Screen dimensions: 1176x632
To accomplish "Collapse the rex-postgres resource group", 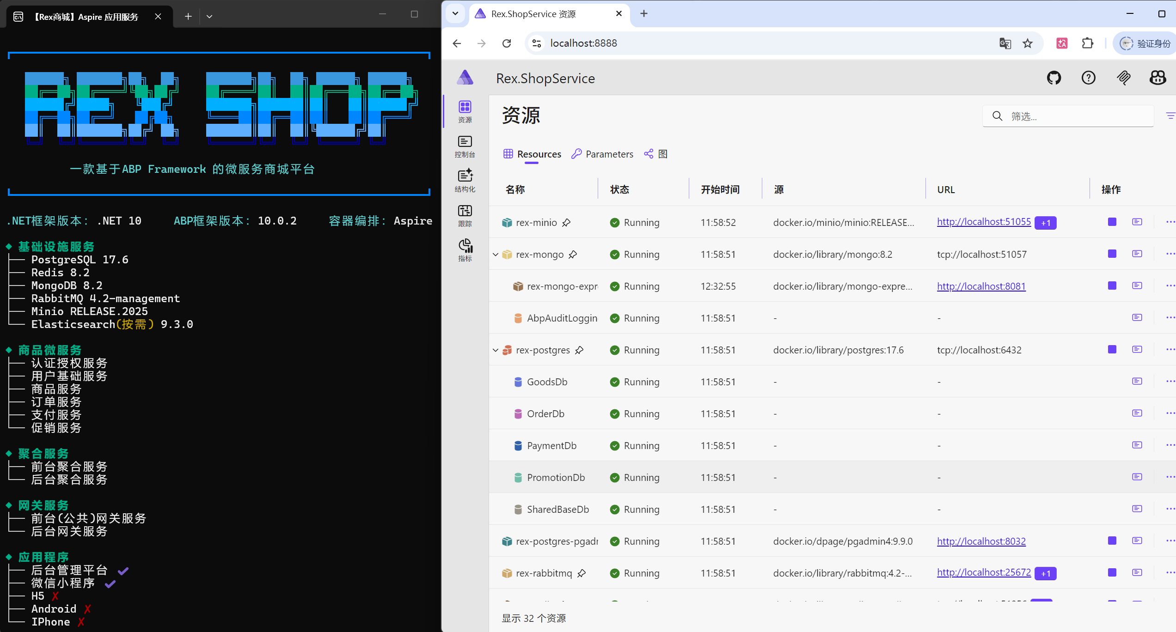I will pos(496,350).
